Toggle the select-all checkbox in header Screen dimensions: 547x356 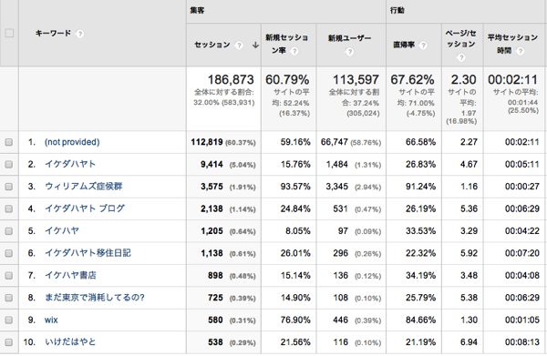(9, 33)
